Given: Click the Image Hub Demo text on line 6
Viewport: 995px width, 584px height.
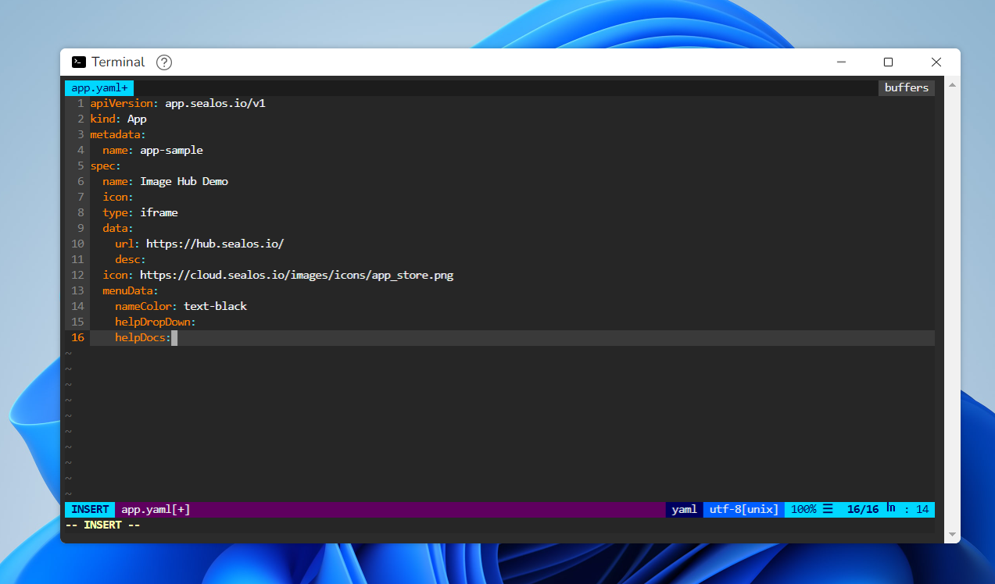Looking at the screenshot, I should click(x=184, y=181).
